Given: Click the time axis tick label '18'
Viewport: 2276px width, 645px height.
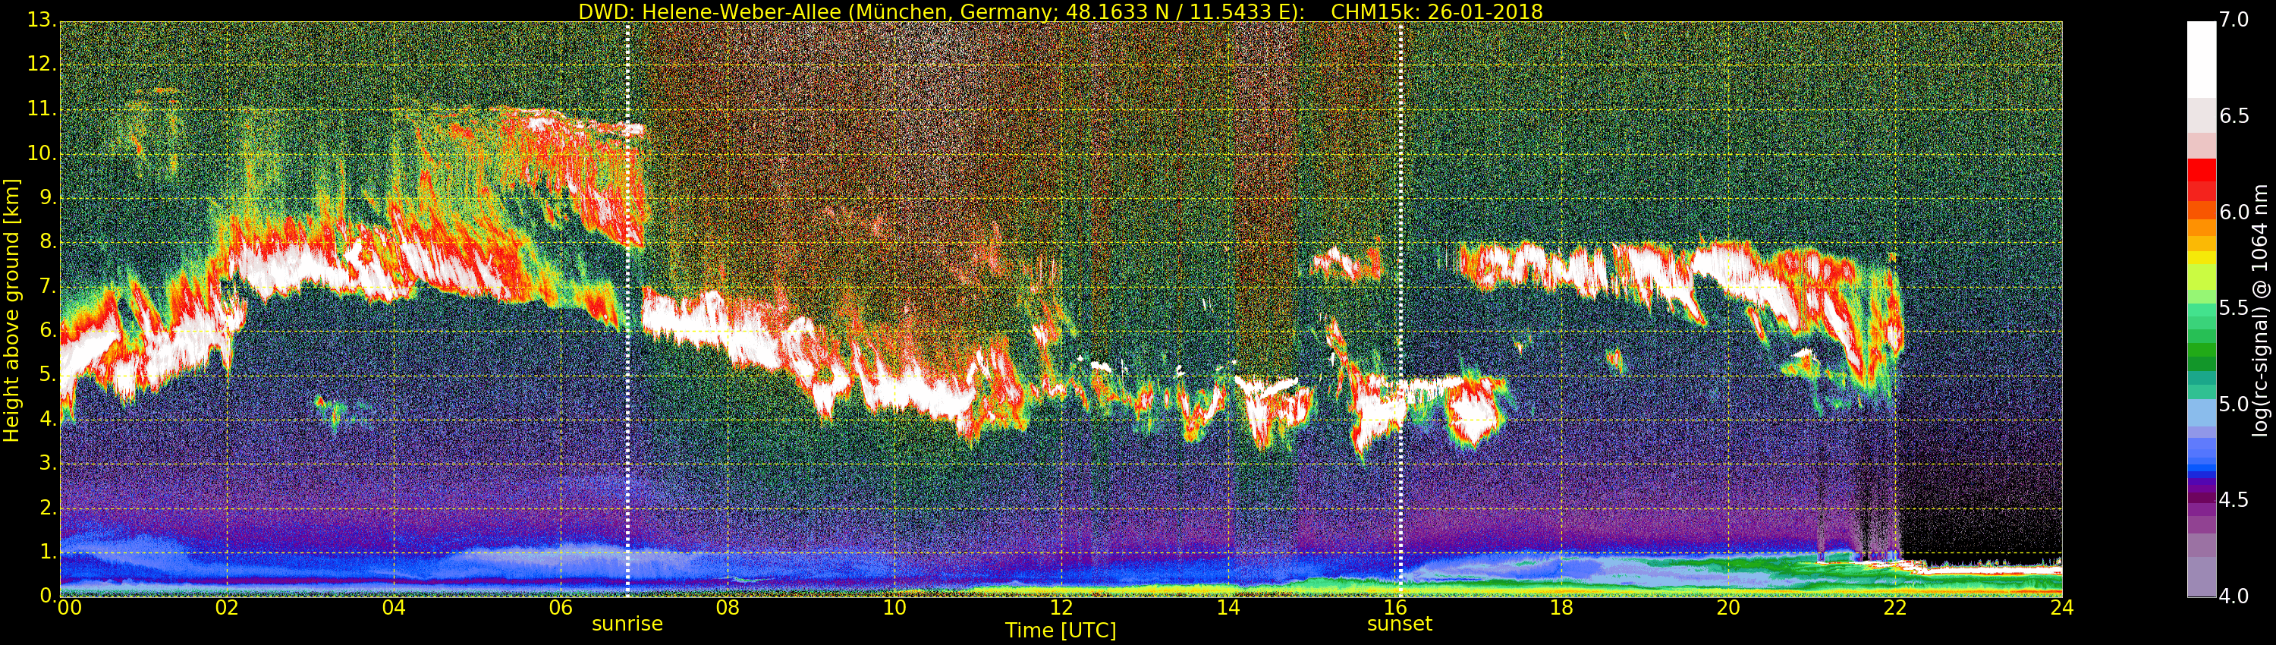Looking at the screenshot, I should tap(1562, 607).
